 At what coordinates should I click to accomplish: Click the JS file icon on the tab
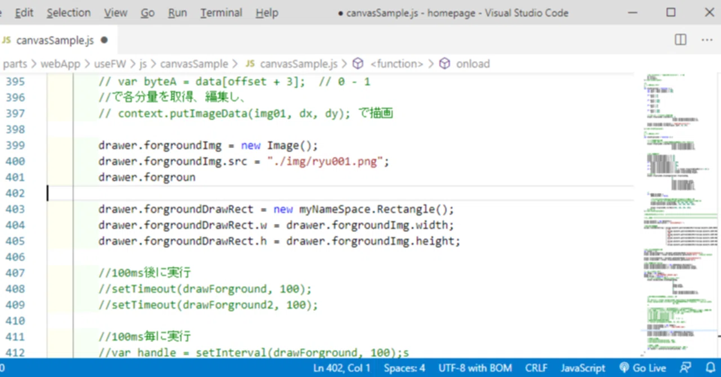tap(7, 40)
